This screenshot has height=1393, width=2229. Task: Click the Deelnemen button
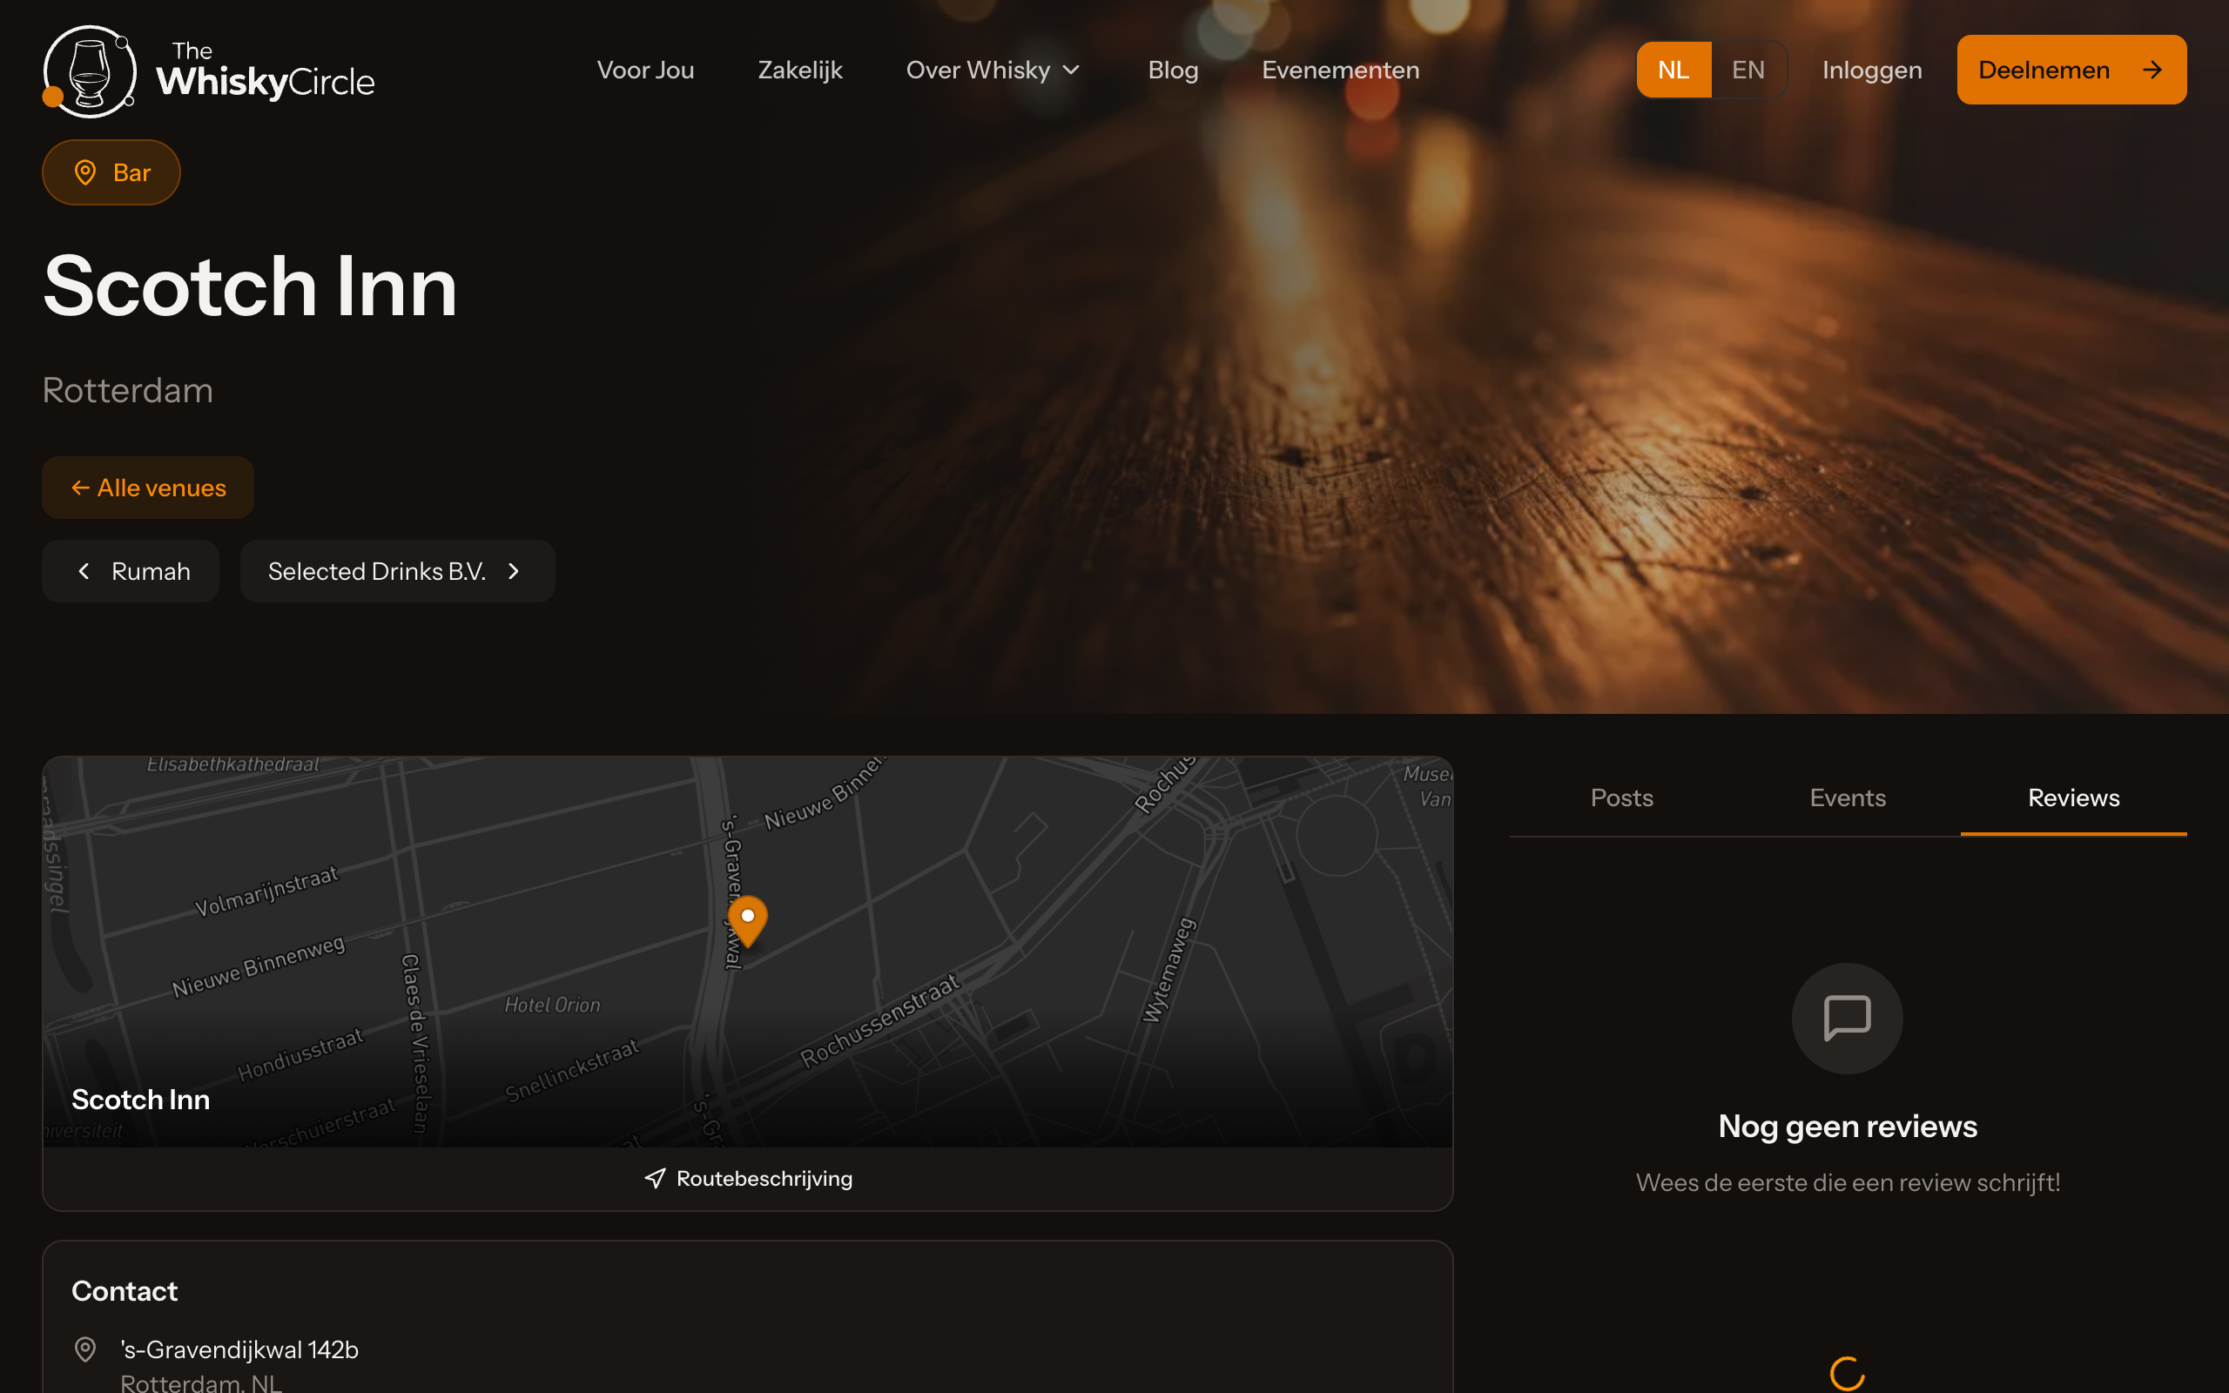[x=2071, y=70]
